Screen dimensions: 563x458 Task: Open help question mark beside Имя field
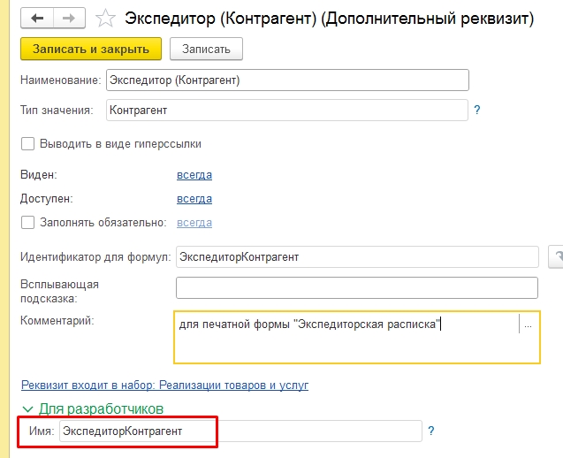[431, 431]
